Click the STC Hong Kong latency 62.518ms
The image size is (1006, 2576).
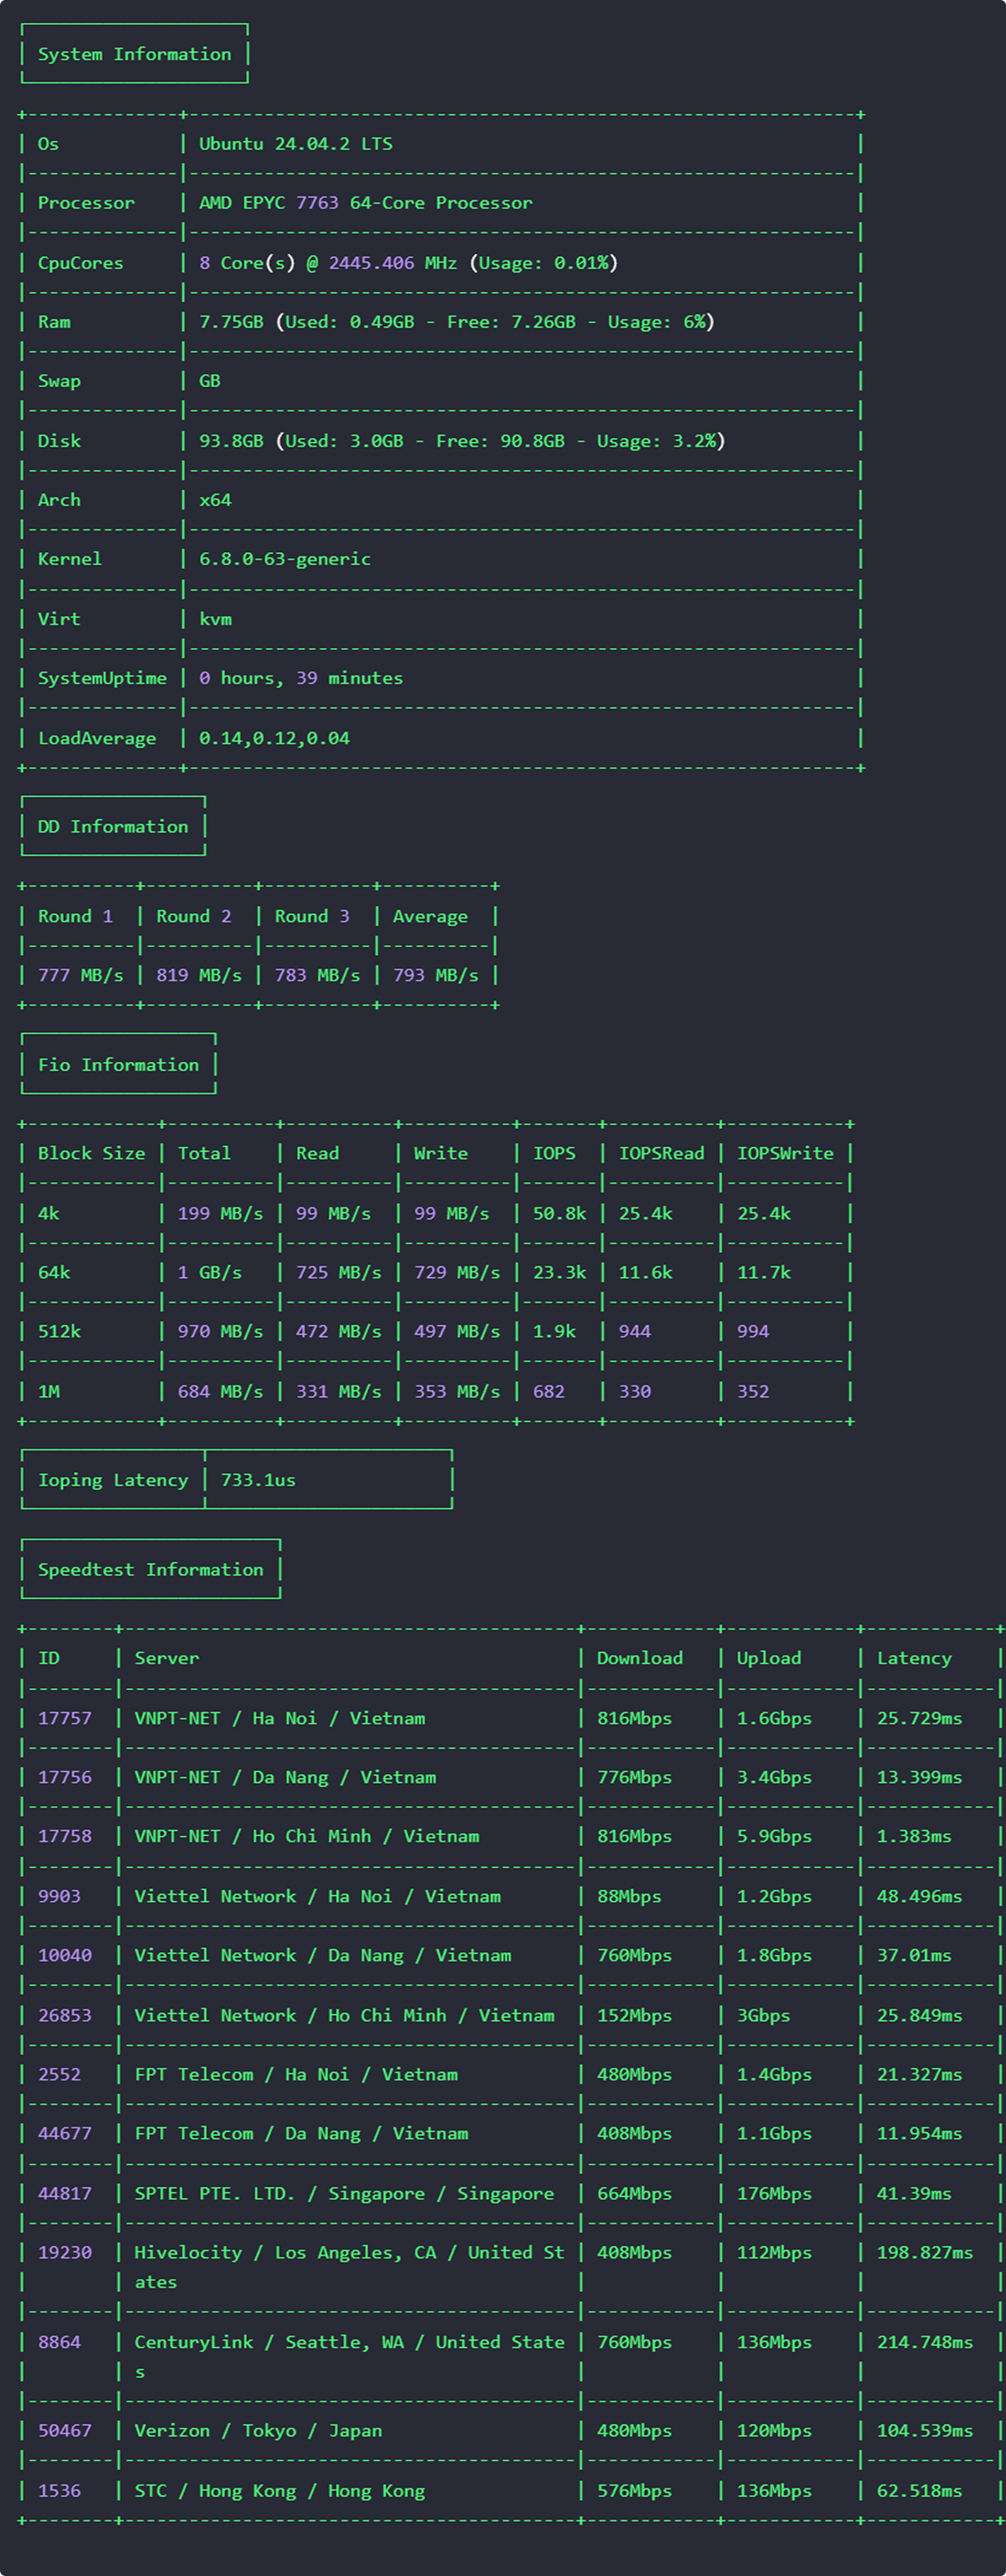click(x=918, y=2491)
